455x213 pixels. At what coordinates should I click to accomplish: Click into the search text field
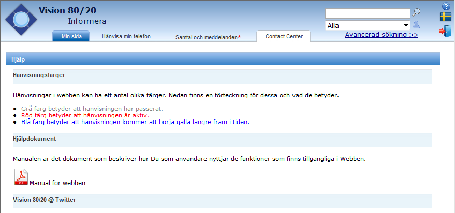click(x=368, y=13)
